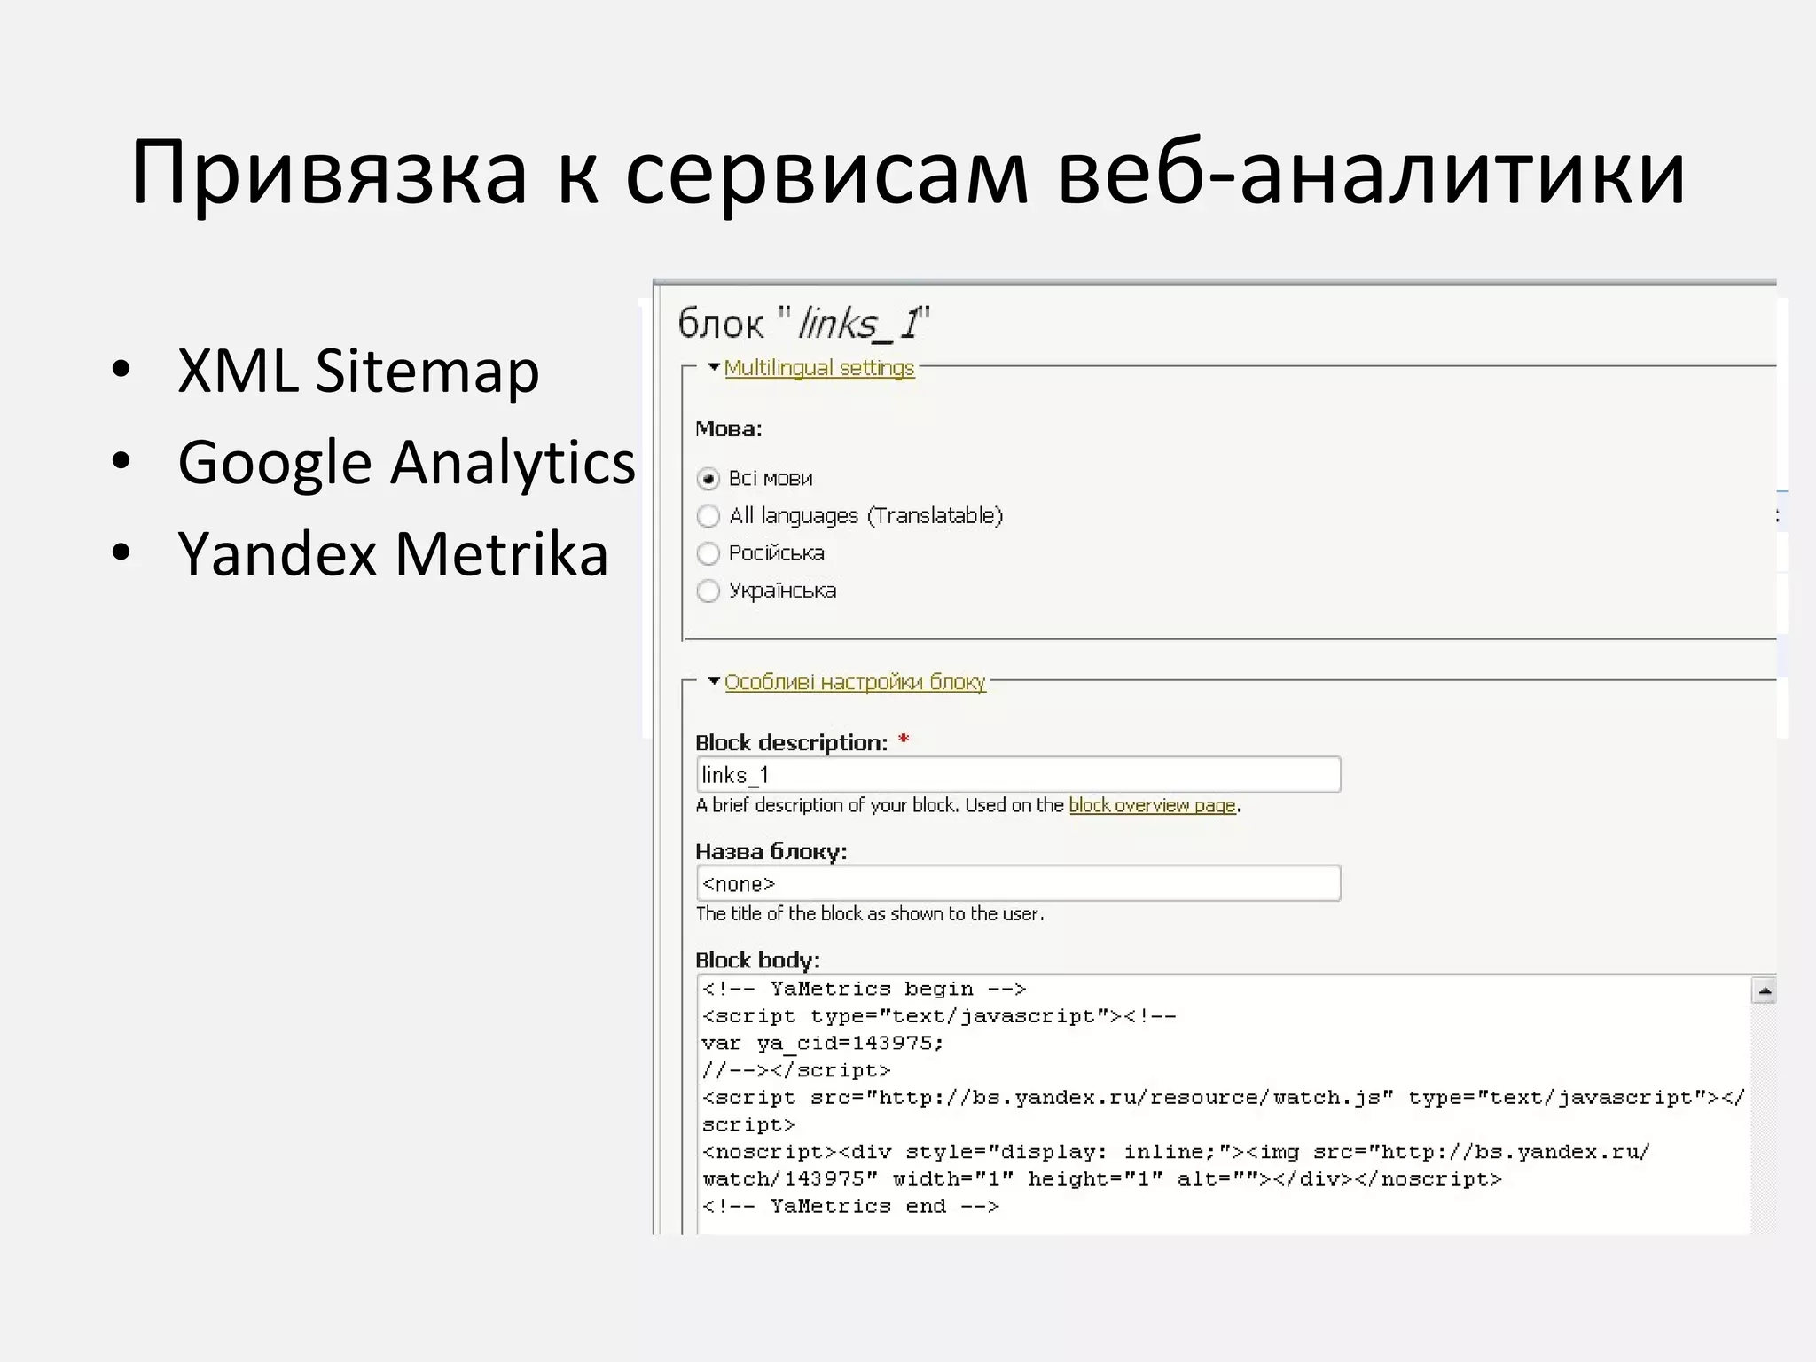Click "The title of the block as shown" hint

coord(870,914)
